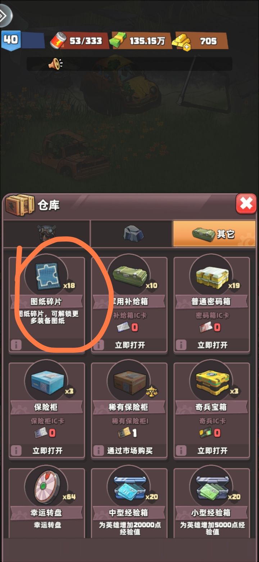
Task: Click 通过市场购买 under 稀有保险柜
Action: coord(130,451)
